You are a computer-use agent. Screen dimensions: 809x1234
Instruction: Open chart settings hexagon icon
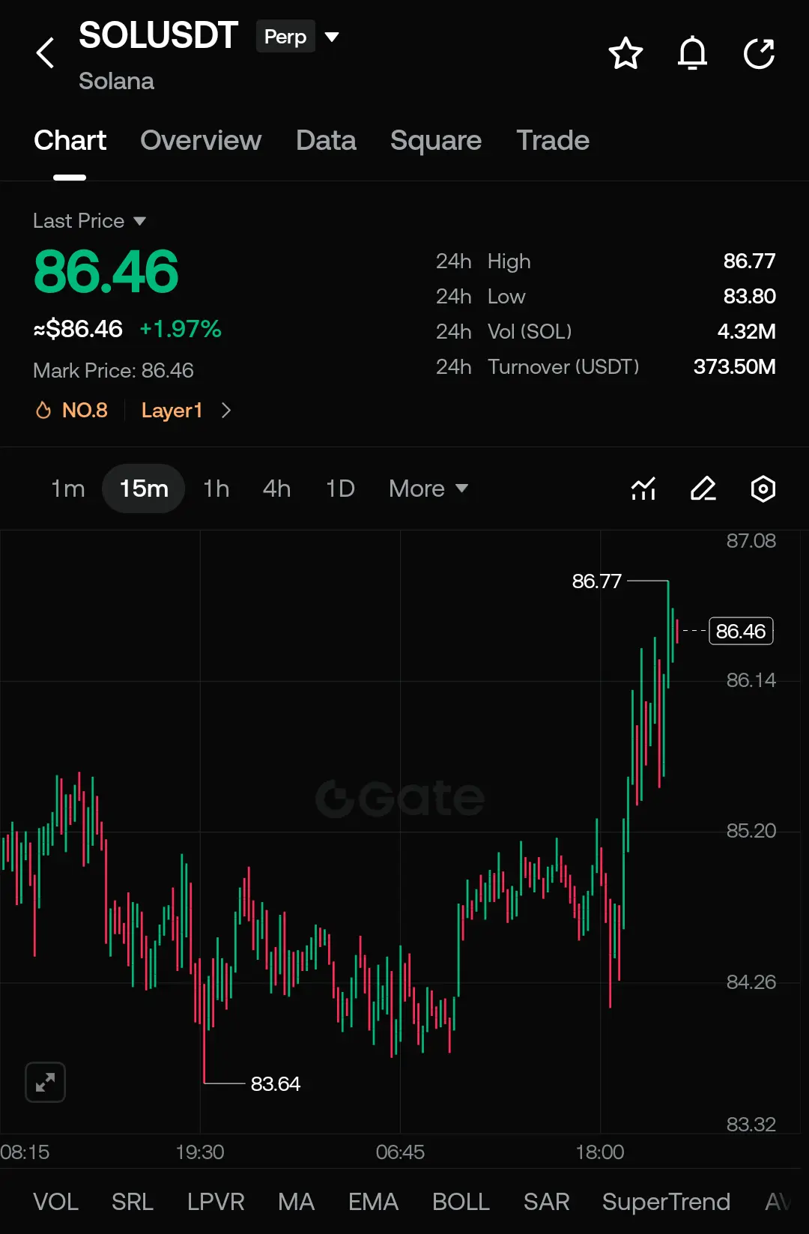763,489
